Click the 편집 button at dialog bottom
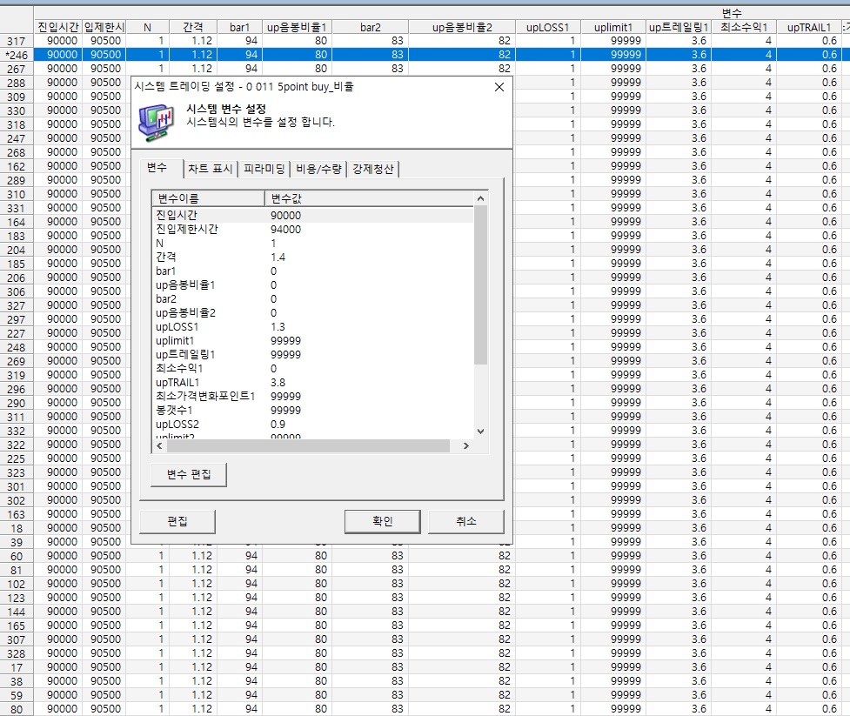Viewport: 850px width, 716px height. coord(177,521)
